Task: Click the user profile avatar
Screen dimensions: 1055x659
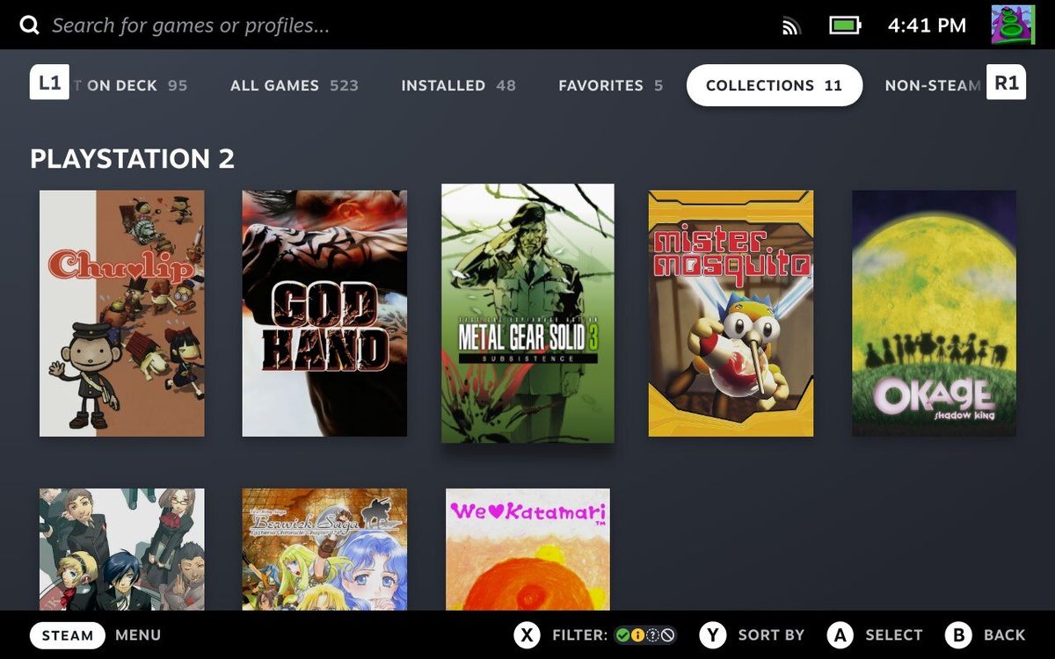Action: pyautogui.click(x=1011, y=24)
